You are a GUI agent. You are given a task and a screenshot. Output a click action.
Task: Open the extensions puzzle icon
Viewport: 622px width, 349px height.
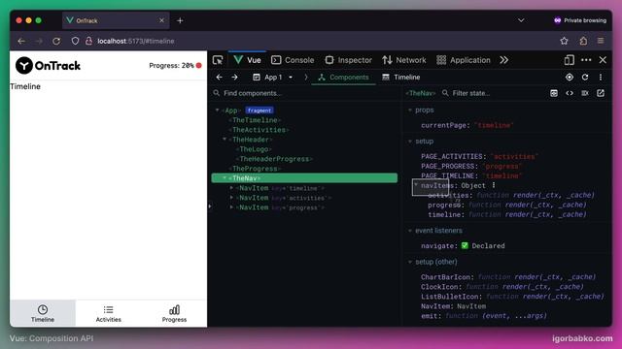coord(583,41)
